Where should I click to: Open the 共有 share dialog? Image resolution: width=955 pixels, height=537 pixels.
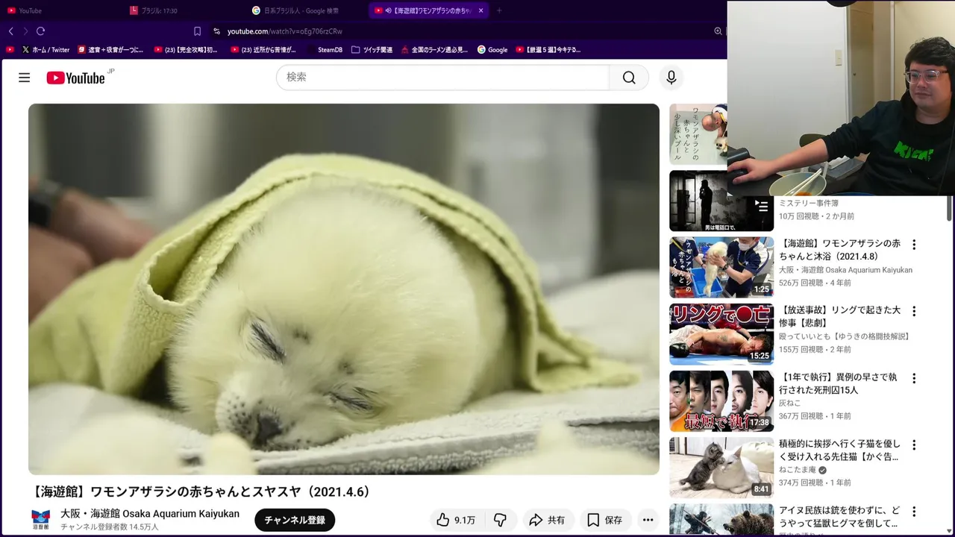(x=547, y=520)
